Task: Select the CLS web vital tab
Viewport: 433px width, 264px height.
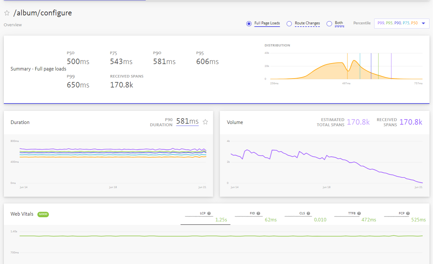Action: coord(305,217)
